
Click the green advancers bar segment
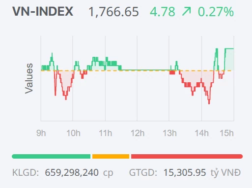click(51, 156)
